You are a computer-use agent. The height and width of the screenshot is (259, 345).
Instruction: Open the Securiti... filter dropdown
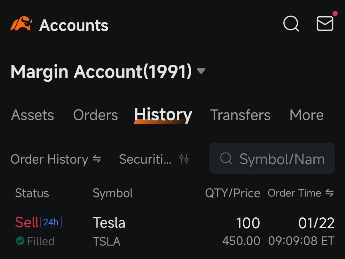coord(153,159)
